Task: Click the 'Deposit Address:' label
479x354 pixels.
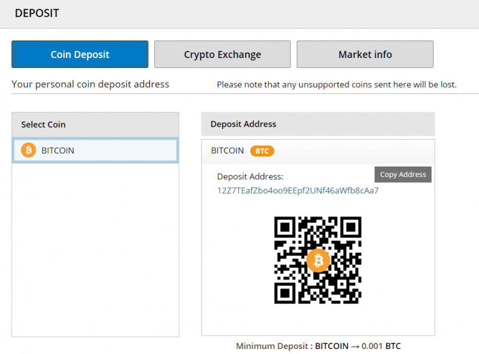Action: [250, 176]
